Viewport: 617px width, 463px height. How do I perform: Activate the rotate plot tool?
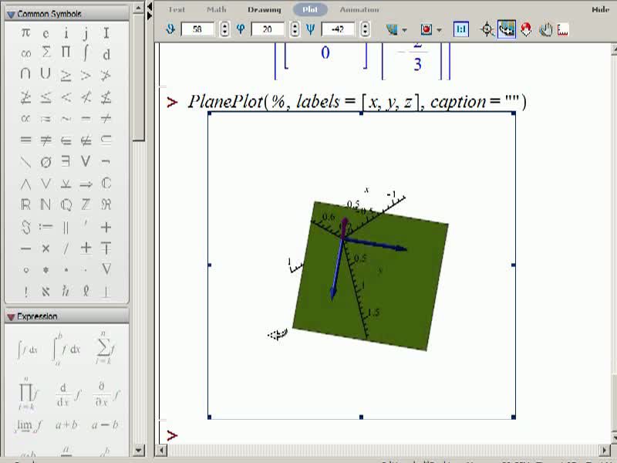(507, 29)
